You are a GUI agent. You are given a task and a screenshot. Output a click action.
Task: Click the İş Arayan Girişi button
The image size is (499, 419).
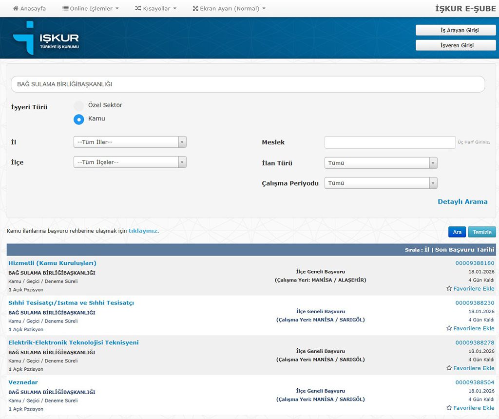pyautogui.click(x=455, y=30)
